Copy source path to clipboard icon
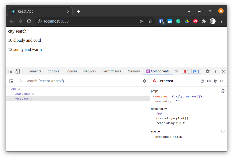 (x=223, y=131)
